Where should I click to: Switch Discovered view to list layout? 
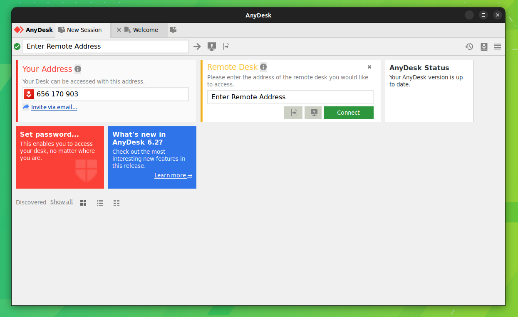tap(99, 202)
